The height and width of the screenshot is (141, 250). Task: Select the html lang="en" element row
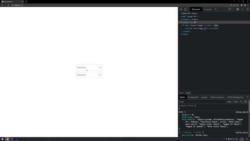click(189, 16)
